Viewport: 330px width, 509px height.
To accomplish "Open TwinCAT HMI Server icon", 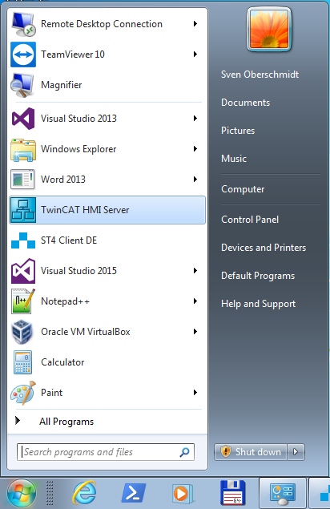I will (23, 210).
